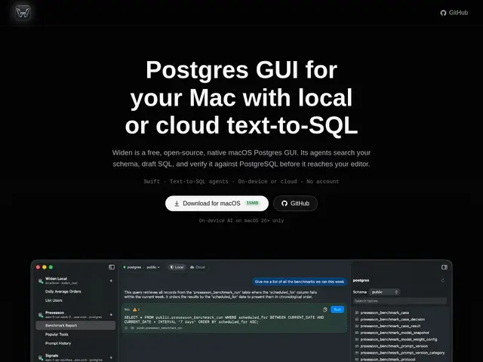Image resolution: width=483 pixels, height=362 pixels.
Task: Click the SELECT SQL statement text
Action: (x=224, y=320)
